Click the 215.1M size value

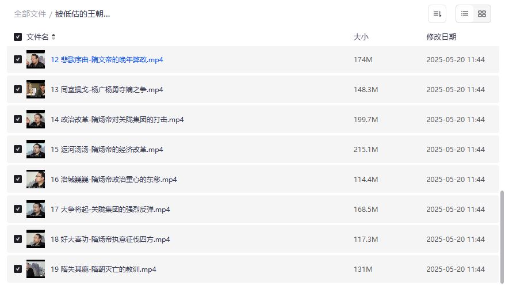(366, 150)
